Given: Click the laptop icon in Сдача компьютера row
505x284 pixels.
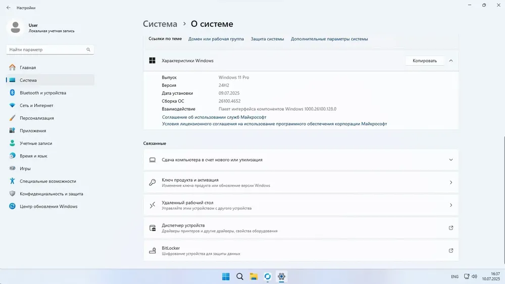Looking at the screenshot, I should coord(153,160).
